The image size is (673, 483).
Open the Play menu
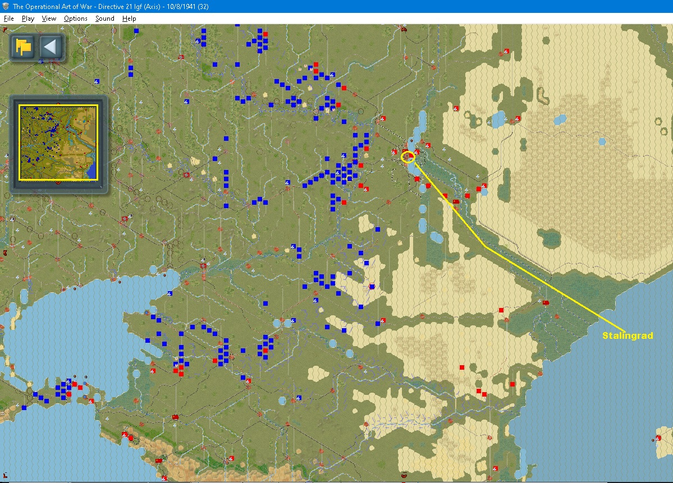click(x=28, y=19)
